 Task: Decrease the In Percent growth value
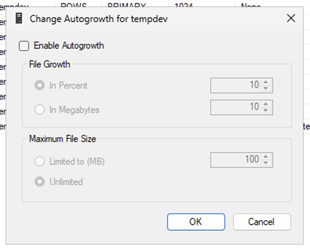[x=266, y=89]
